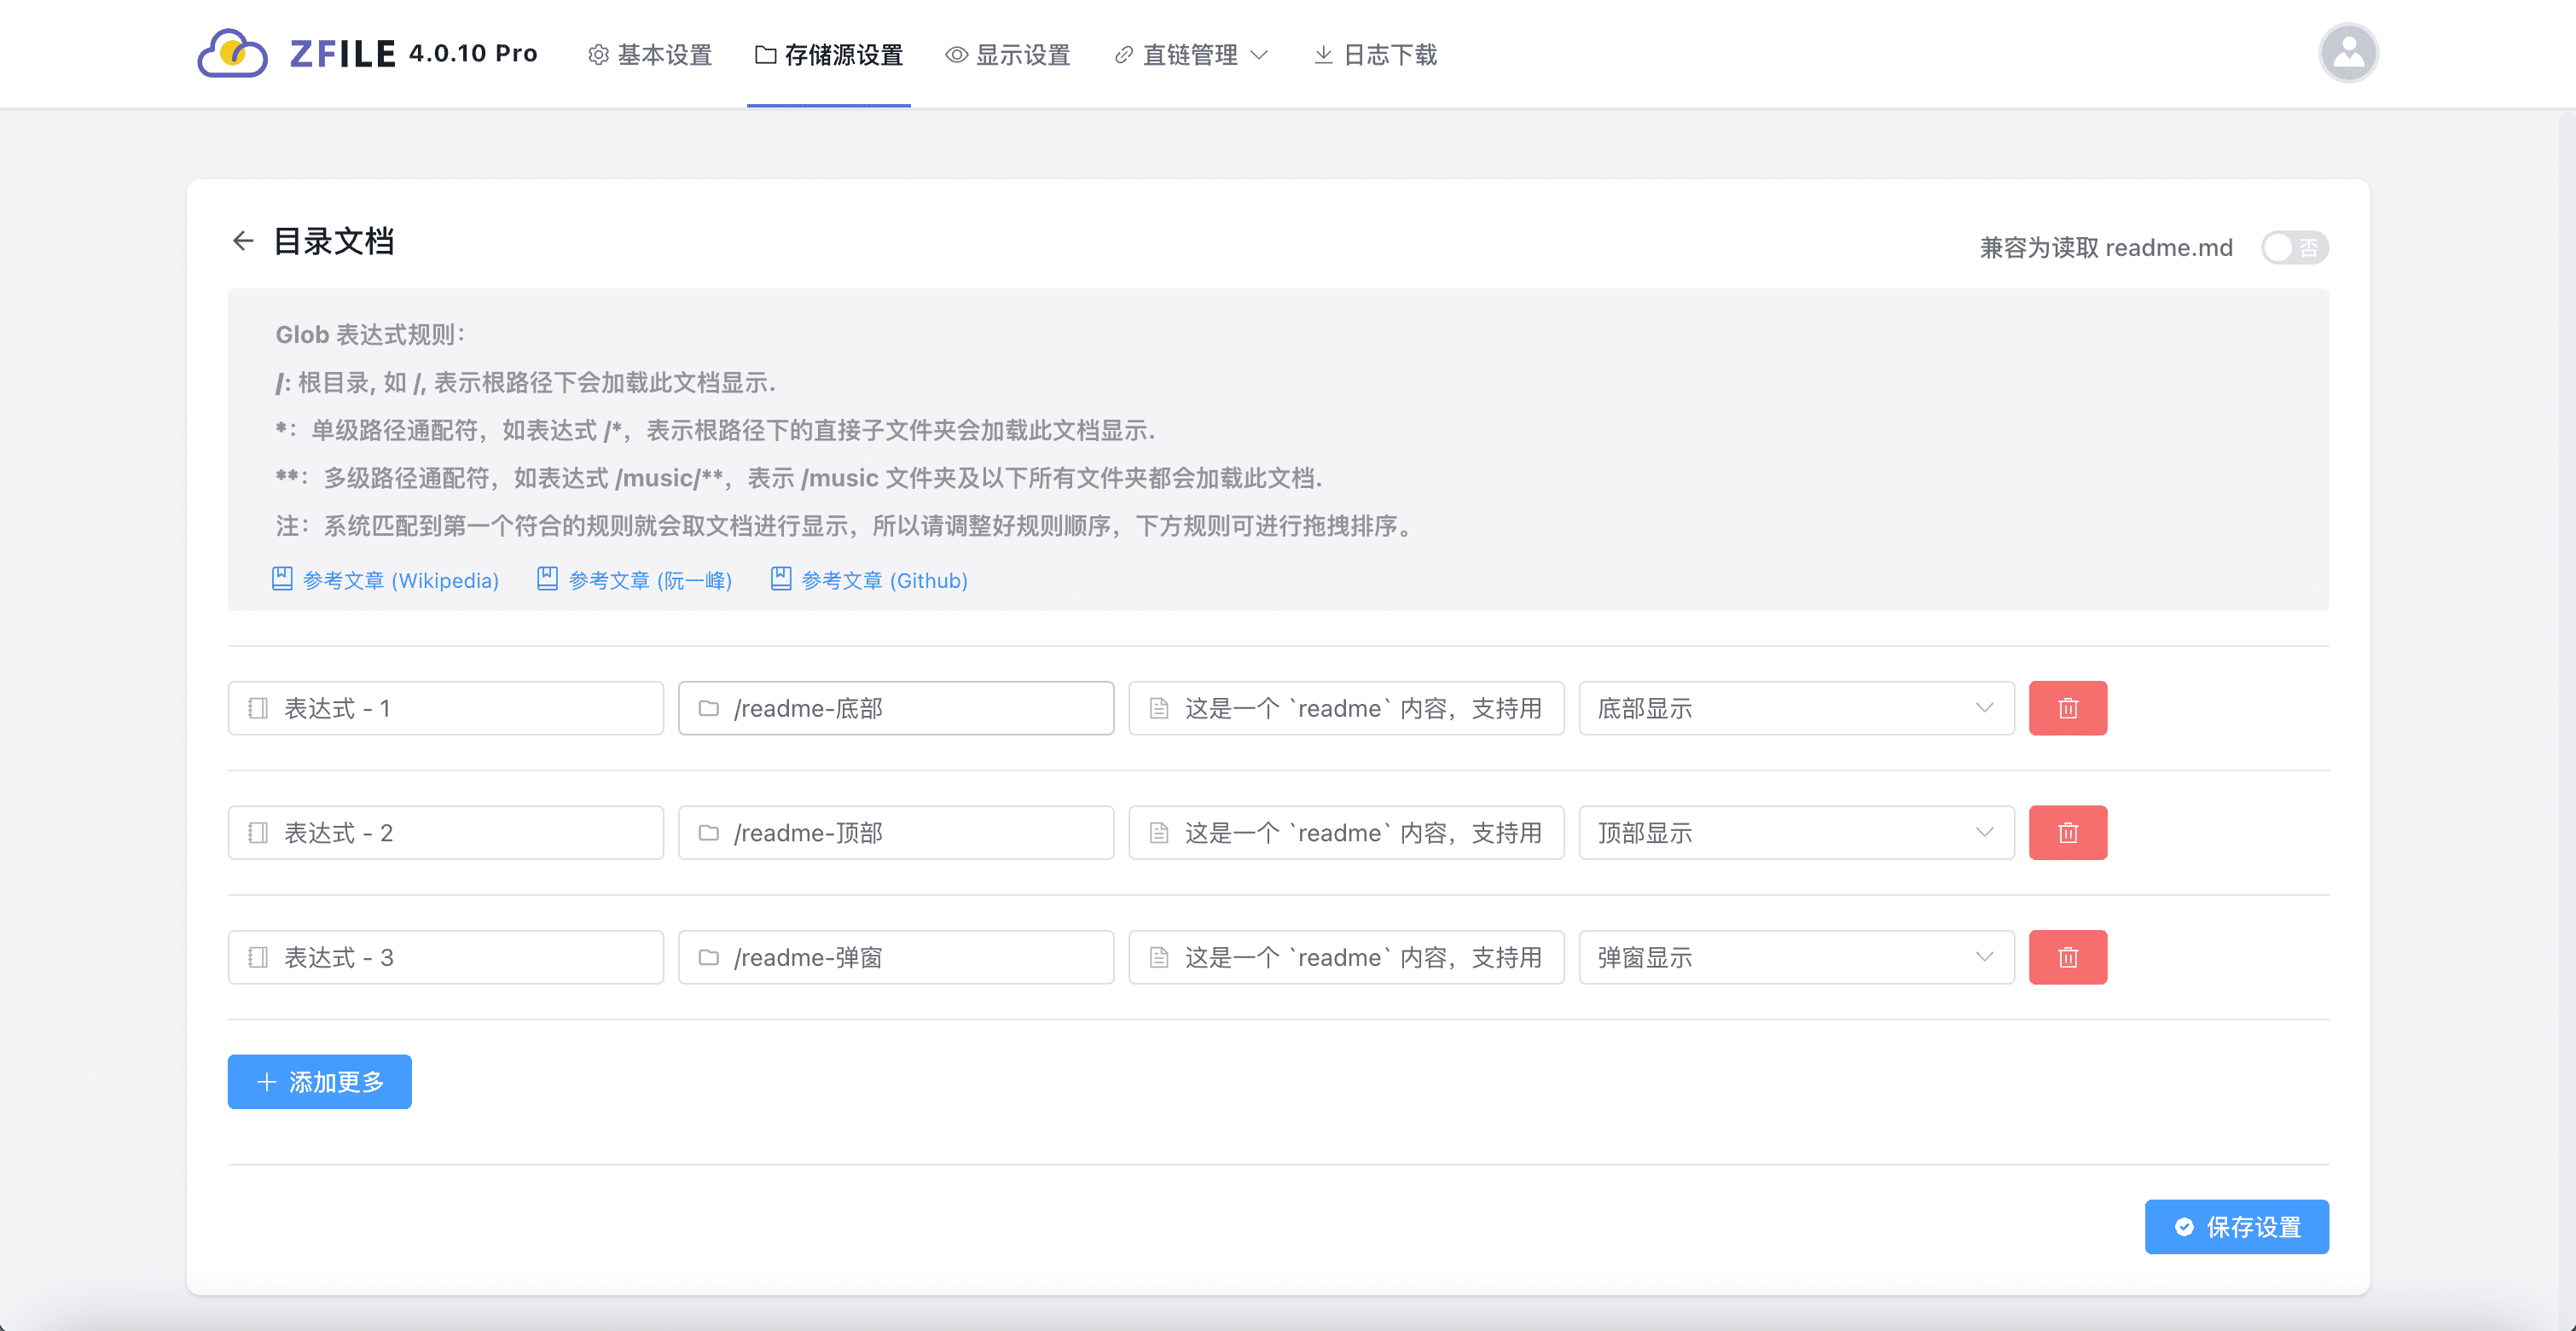Expand the 底部显示 display mode dropdown
This screenshot has width=2576, height=1331.
[x=1795, y=708]
